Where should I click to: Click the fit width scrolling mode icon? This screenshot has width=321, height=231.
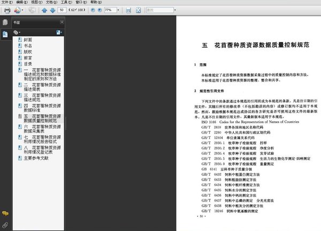point(128,10)
